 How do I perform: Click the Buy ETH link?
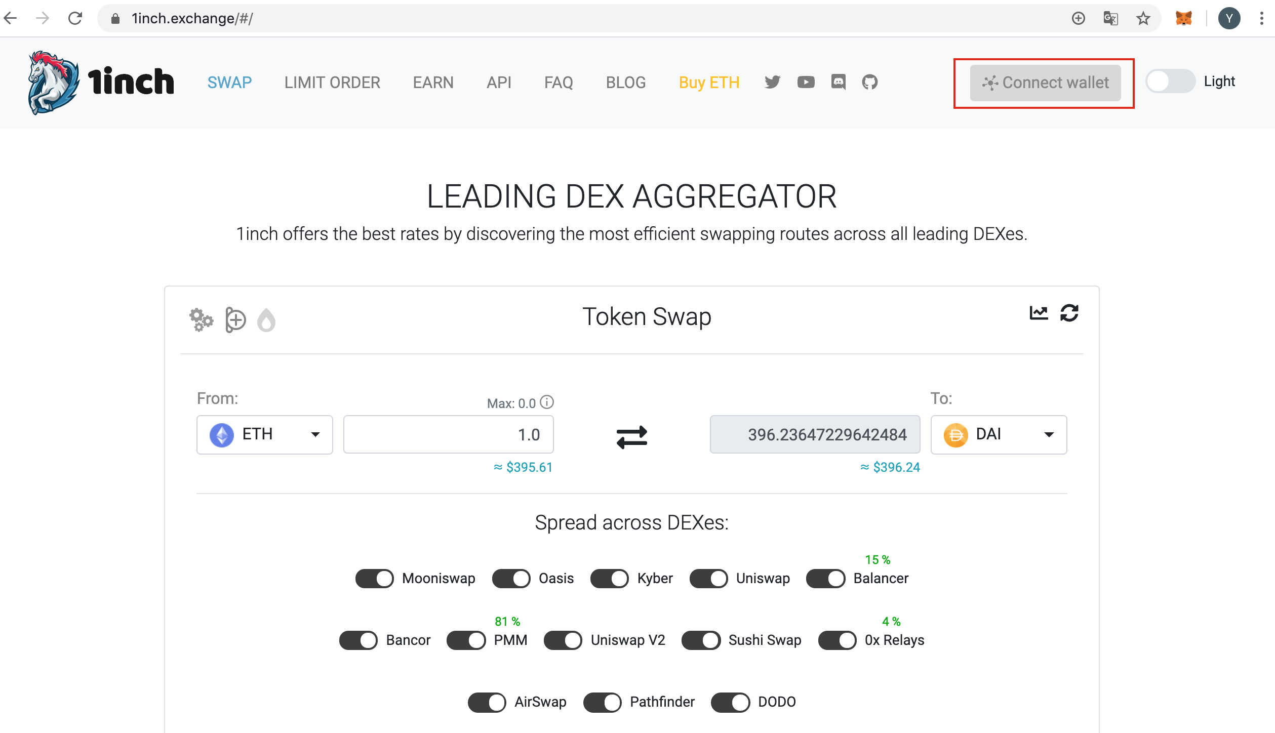click(709, 82)
